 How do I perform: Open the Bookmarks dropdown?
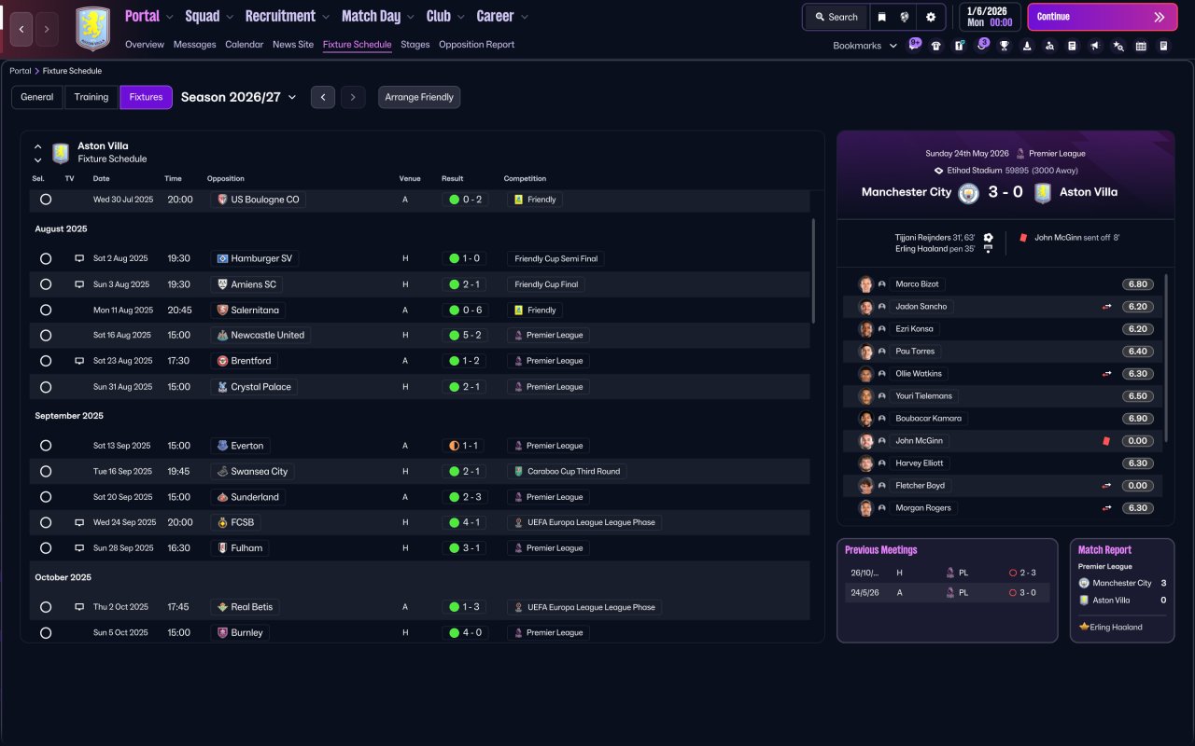click(865, 46)
